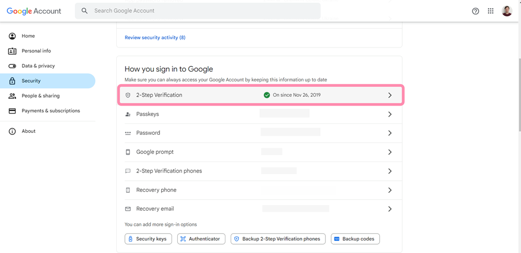
Task: Click the About info icon
Action: (x=13, y=131)
